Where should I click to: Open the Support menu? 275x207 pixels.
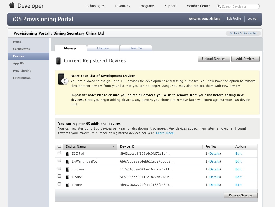tap(171, 6)
